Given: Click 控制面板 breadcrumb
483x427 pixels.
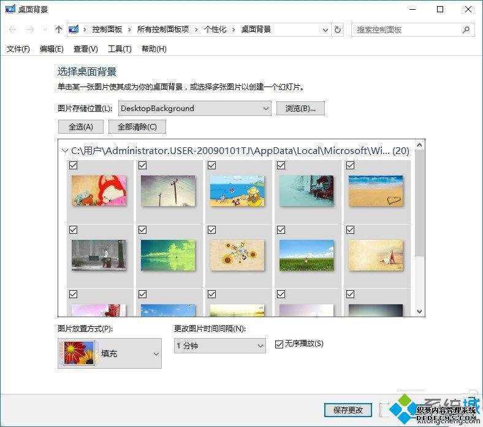Looking at the screenshot, I should [x=107, y=29].
